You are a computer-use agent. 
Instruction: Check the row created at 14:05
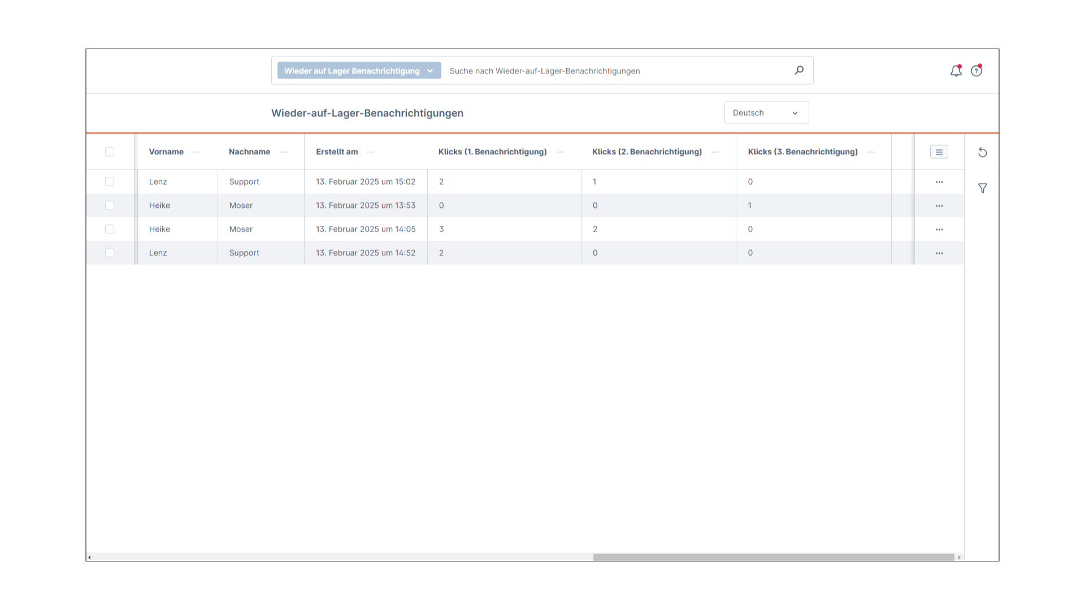[110, 229]
